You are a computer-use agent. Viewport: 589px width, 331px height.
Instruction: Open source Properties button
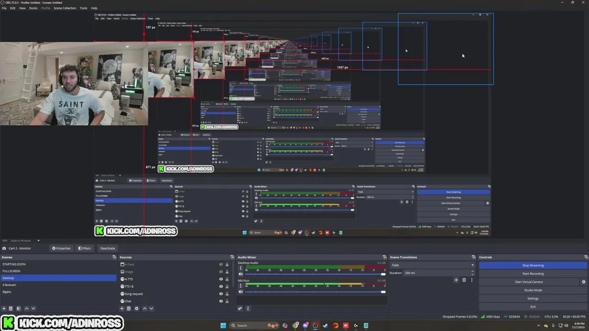click(61, 248)
